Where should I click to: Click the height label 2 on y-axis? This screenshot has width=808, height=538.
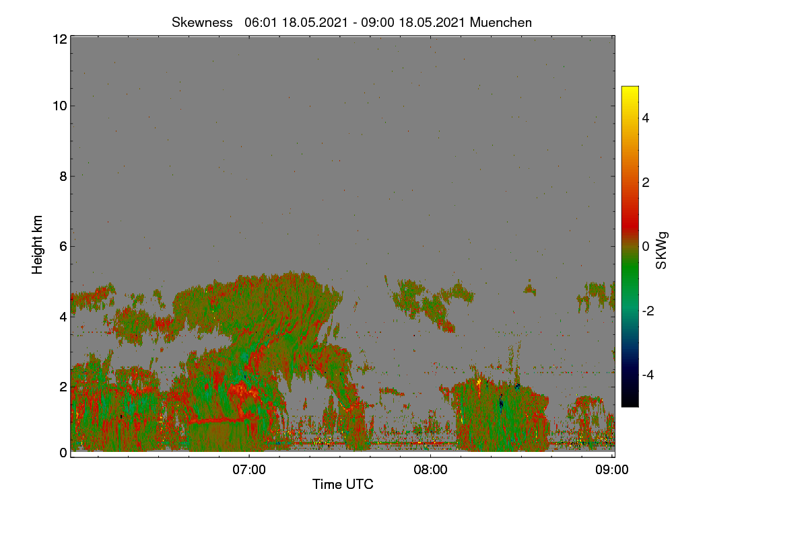62,386
